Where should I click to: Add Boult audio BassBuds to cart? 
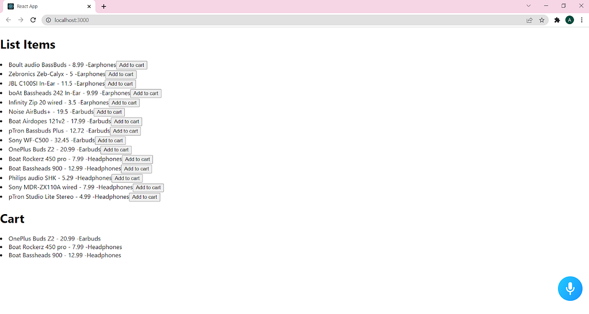132,65
